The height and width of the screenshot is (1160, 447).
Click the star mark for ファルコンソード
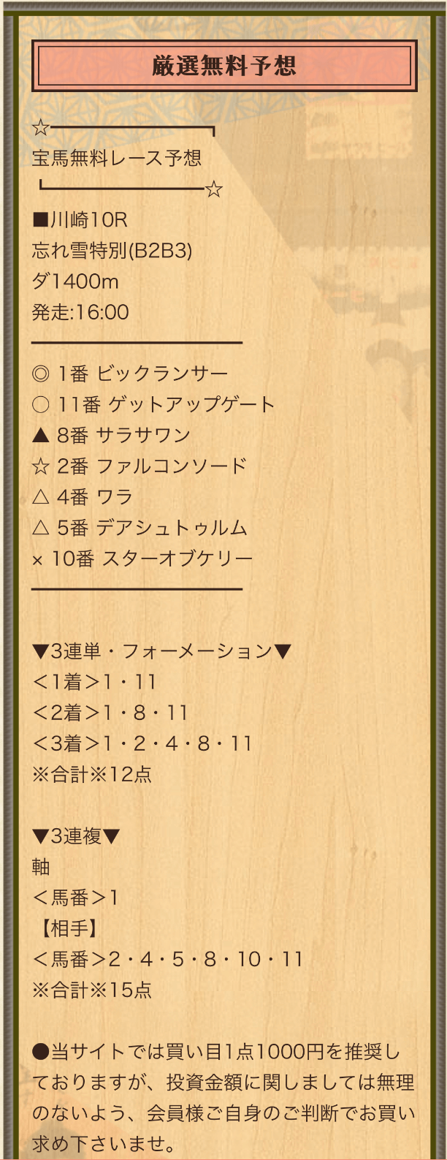[41, 466]
